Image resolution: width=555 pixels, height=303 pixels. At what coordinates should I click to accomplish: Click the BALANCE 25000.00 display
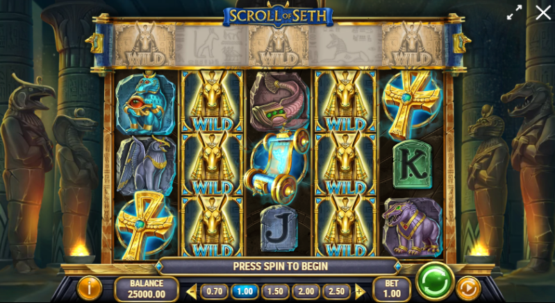147,289
